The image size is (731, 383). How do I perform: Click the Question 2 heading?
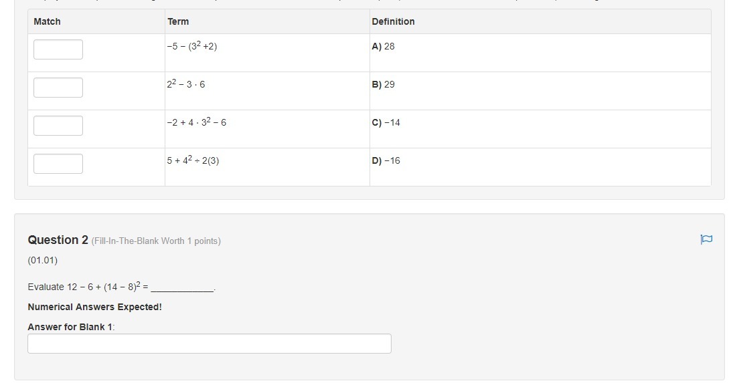(58, 240)
